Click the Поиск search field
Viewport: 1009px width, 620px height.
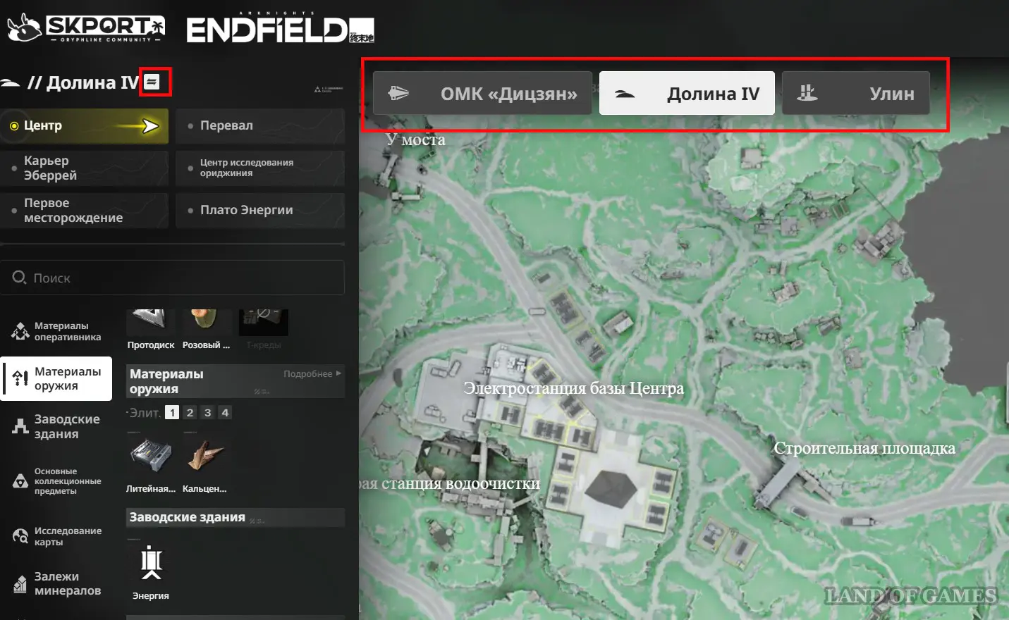[172, 278]
